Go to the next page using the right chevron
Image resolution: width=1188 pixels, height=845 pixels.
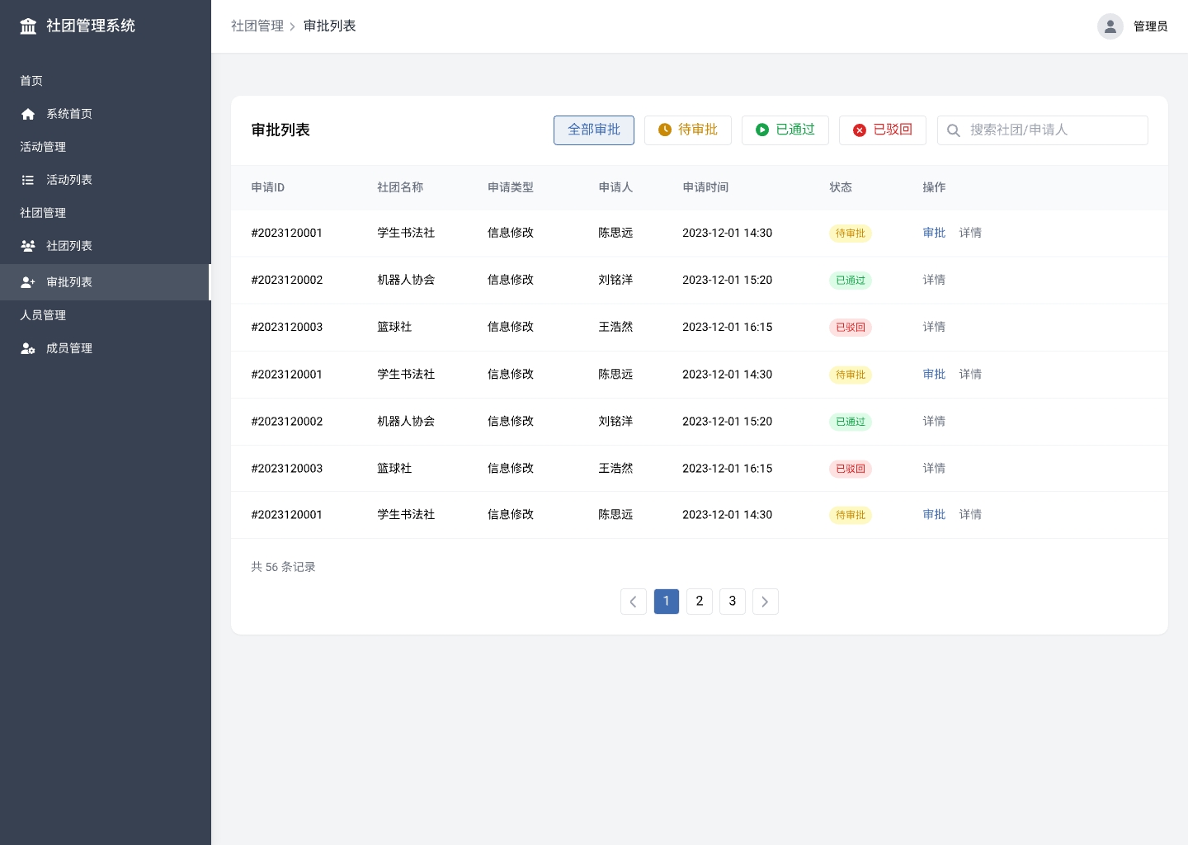click(765, 602)
